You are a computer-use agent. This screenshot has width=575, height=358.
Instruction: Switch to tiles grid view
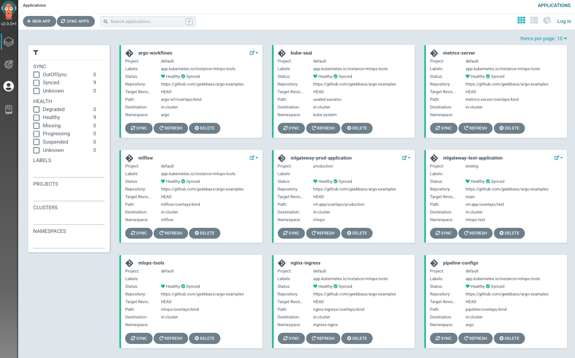coord(521,20)
